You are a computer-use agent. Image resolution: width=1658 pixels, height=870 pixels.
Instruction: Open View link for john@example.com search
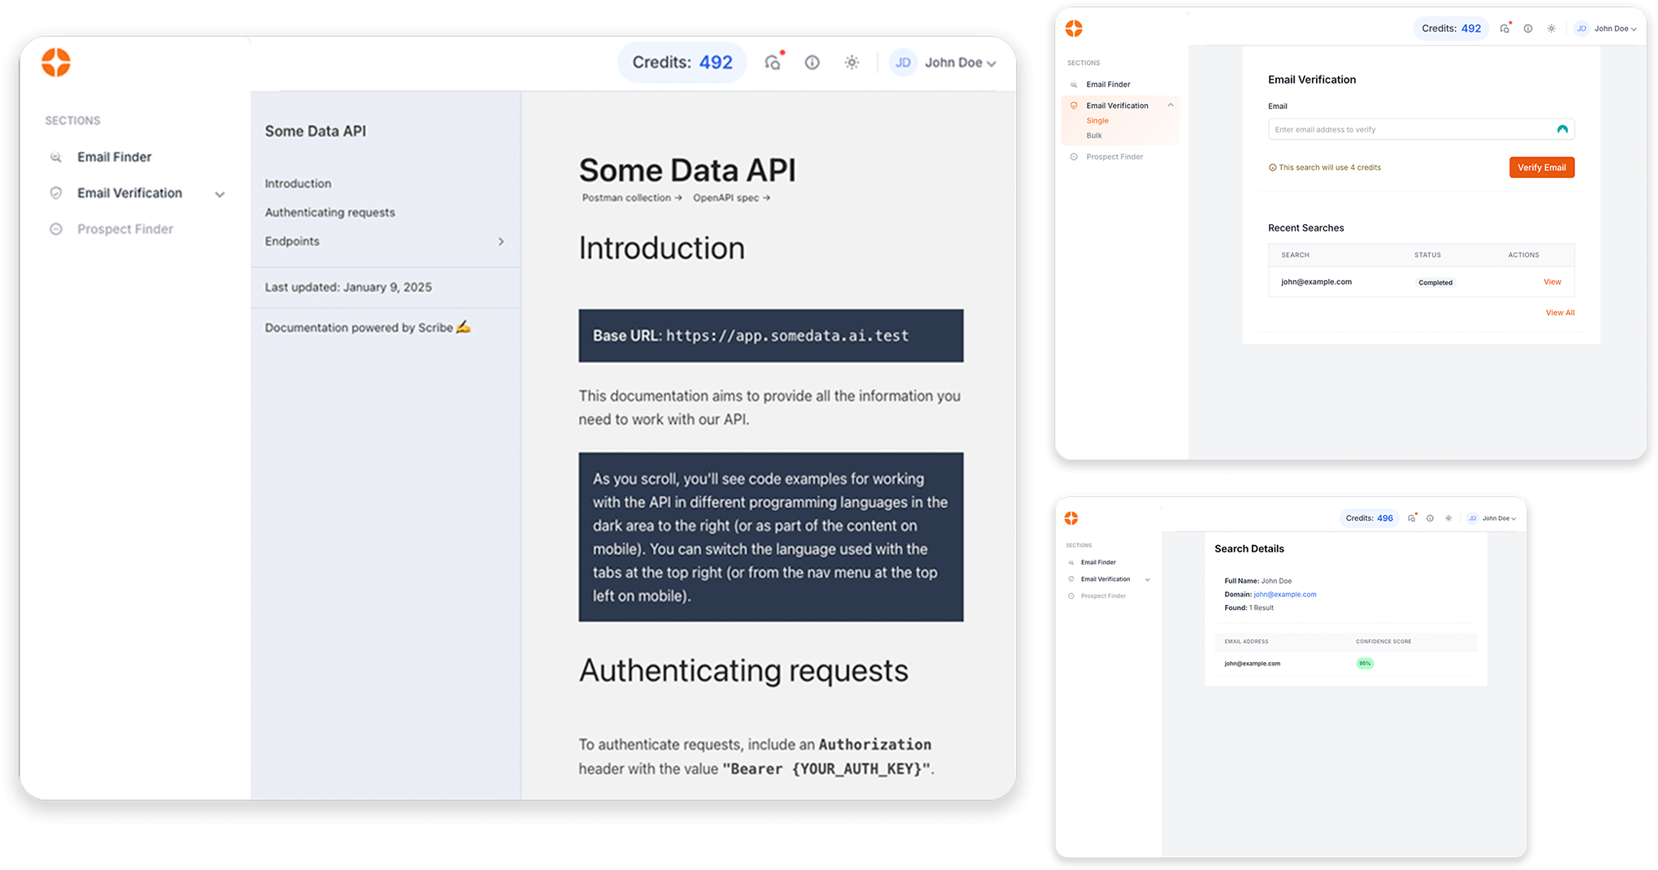tap(1552, 282)
